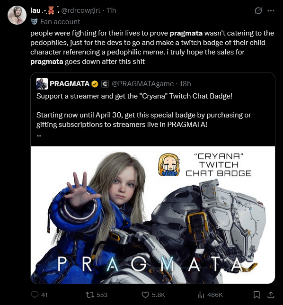
Task: Open the @PRAGMATAgame handle in quoted post
Action: pos(142,84)
